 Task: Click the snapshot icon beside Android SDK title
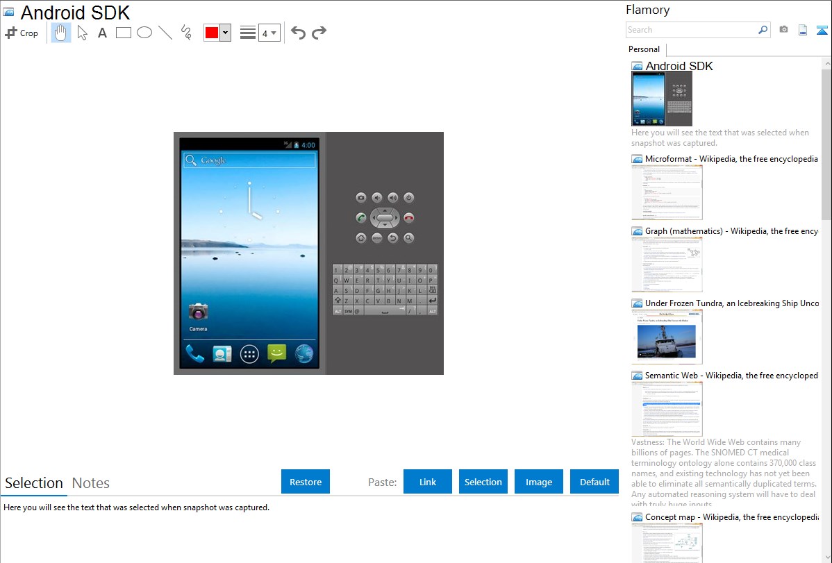click(8, 12)
